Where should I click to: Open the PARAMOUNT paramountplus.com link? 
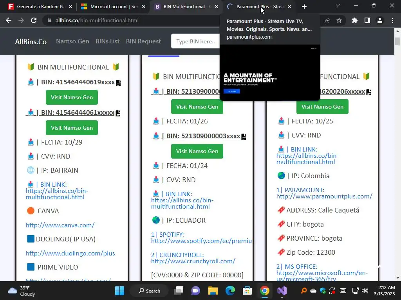pos(324,193)
